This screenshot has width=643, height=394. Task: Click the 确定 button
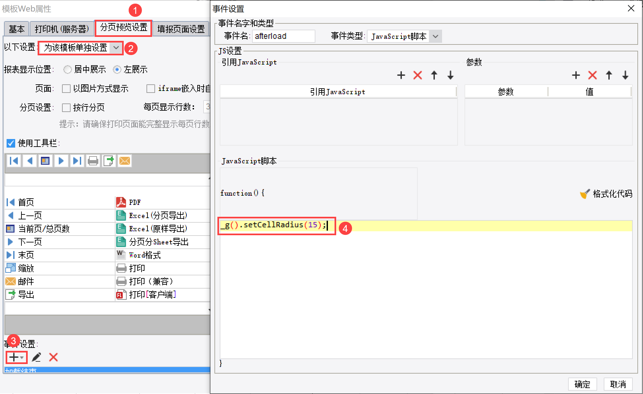click(x=582, y=384)
